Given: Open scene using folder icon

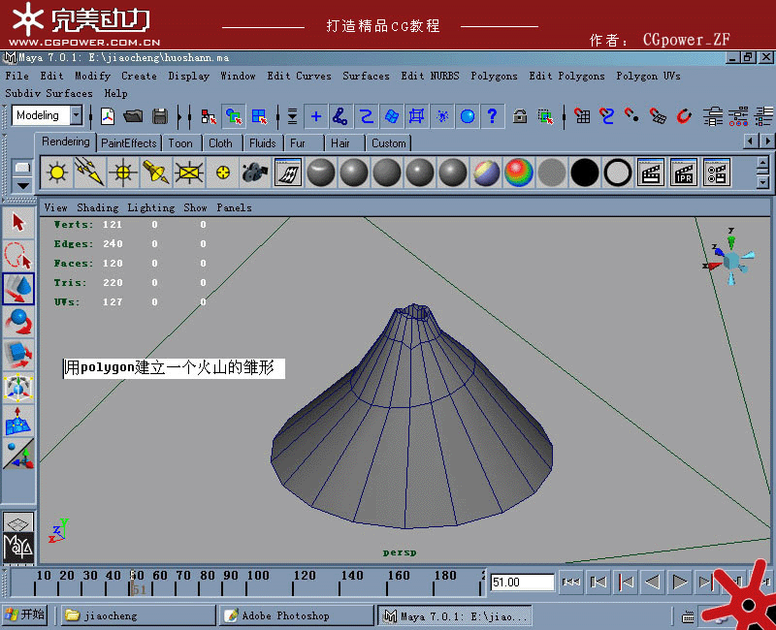Looking at the screenshot, I should click(x=133, y=116).
